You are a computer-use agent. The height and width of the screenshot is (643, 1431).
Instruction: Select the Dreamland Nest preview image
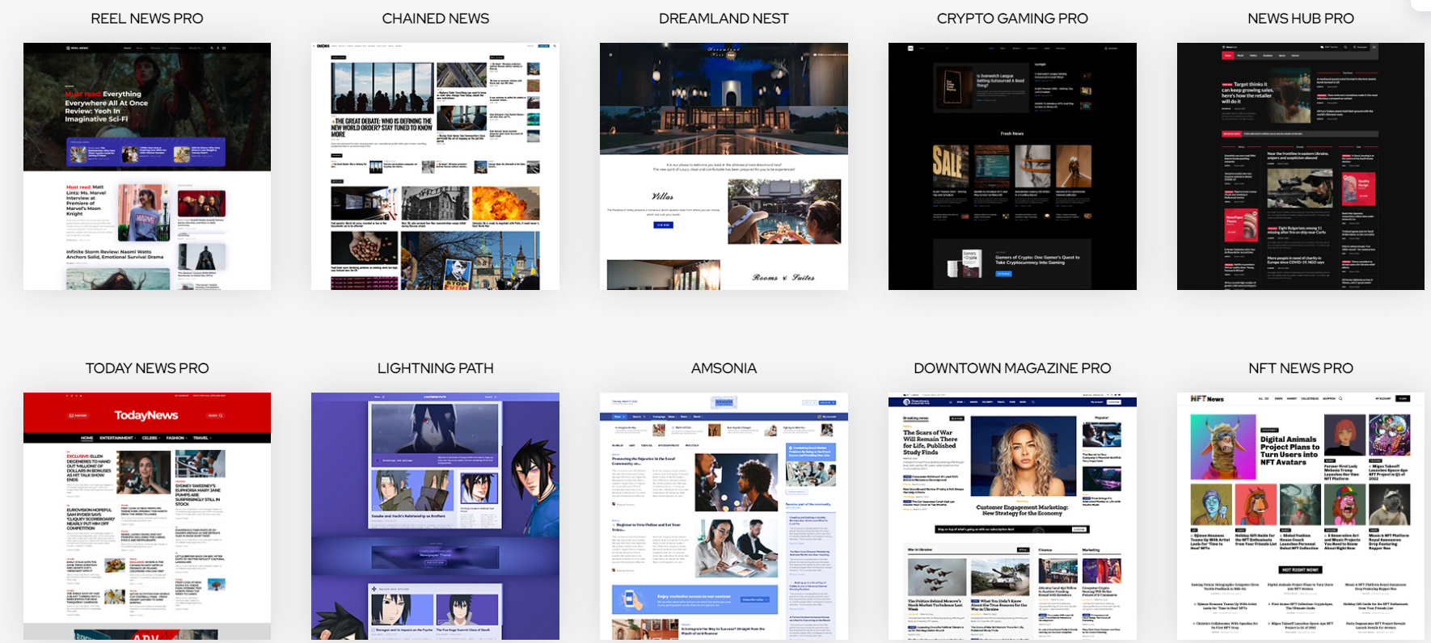tap(724, 166)
